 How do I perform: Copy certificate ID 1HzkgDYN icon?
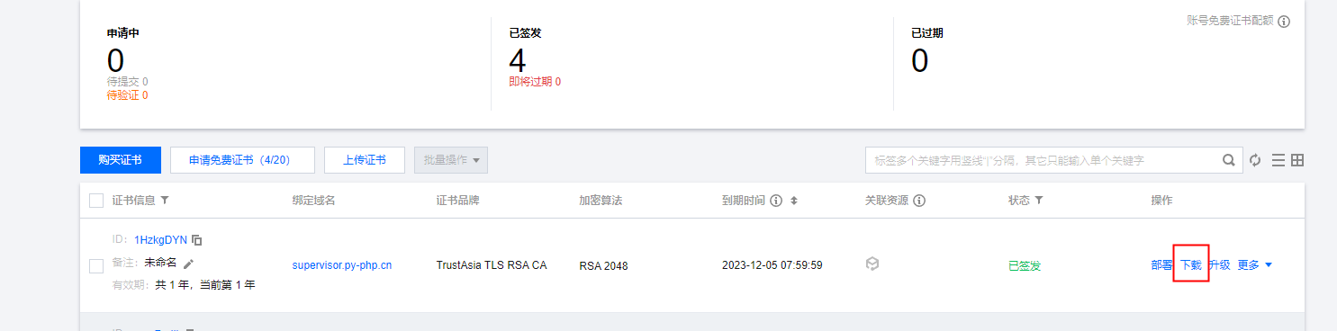[x=197, y=240]
